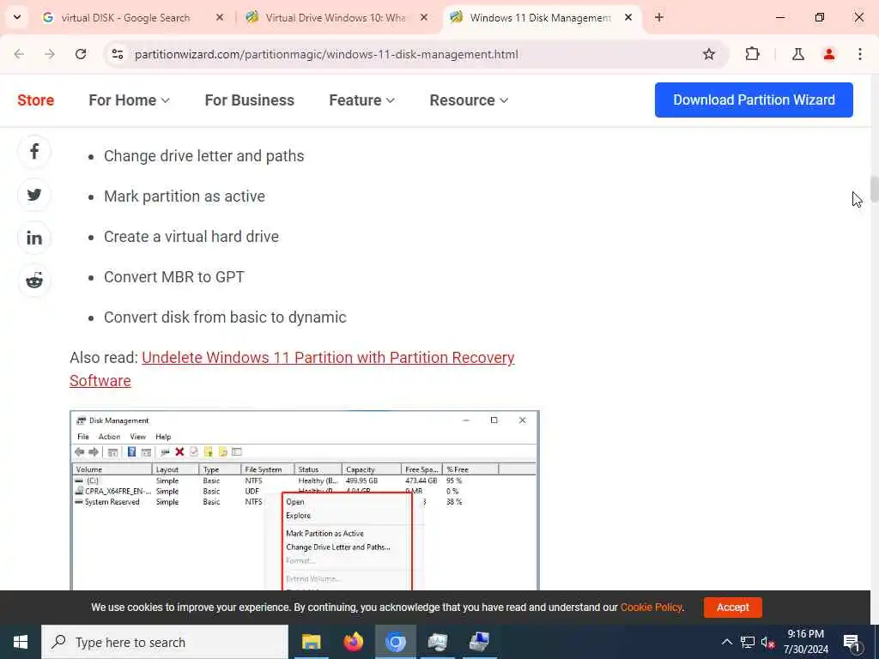Viewport: 879px width, 659px height.
Task: Accept the cookie notice
Action: 733,608
